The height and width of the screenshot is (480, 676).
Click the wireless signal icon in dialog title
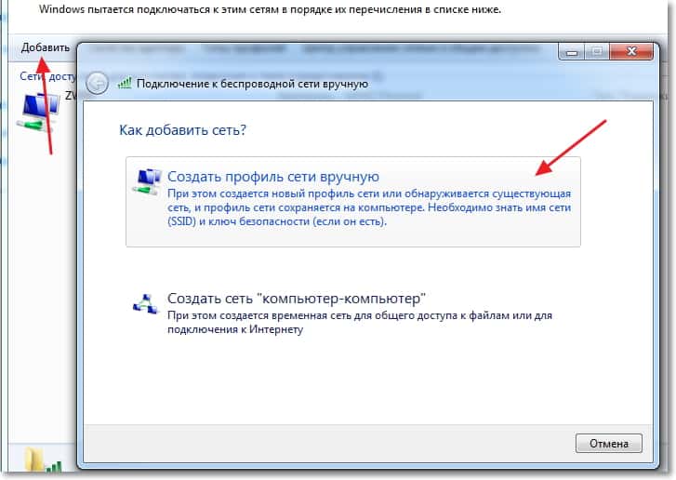[125, 83]
